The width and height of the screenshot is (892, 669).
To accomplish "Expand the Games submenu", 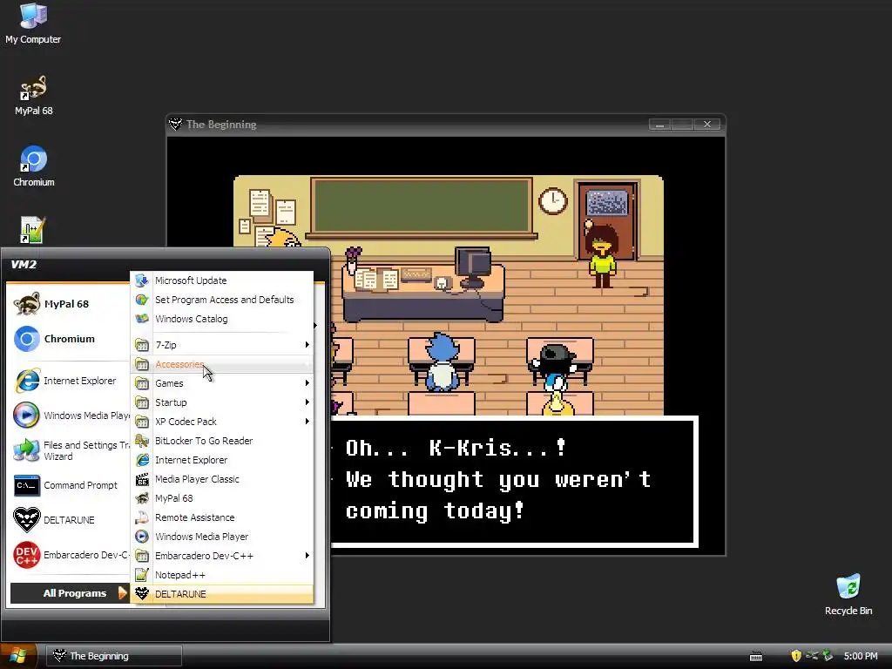I will coord(222,383).
